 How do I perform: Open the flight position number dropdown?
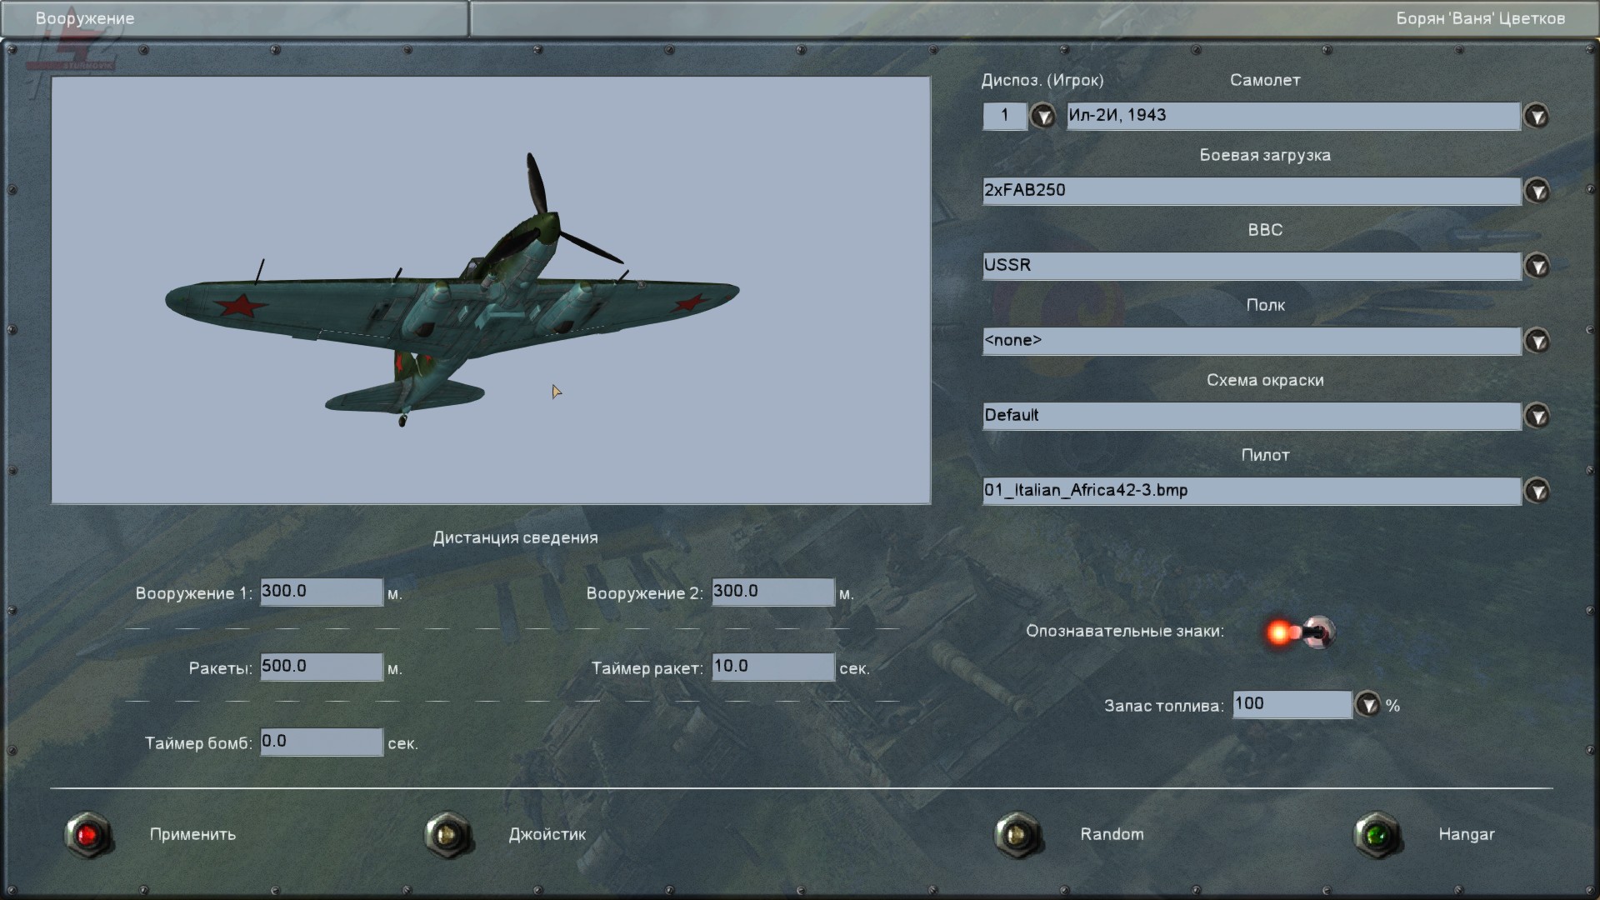click(x=1042, y=116)
